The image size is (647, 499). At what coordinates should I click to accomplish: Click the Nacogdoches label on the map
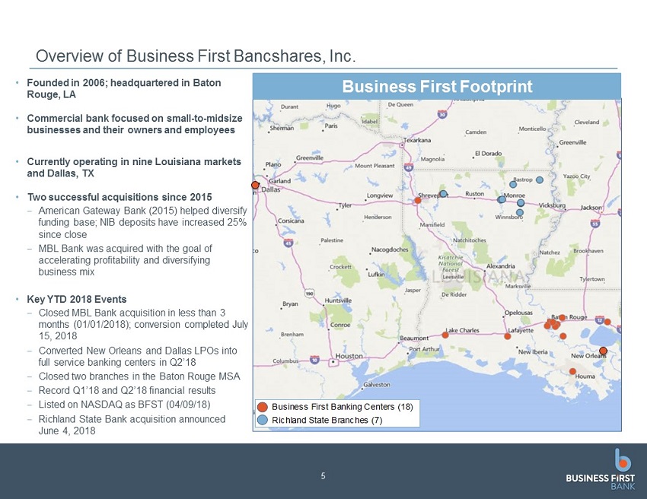click(x=390, y=249)
